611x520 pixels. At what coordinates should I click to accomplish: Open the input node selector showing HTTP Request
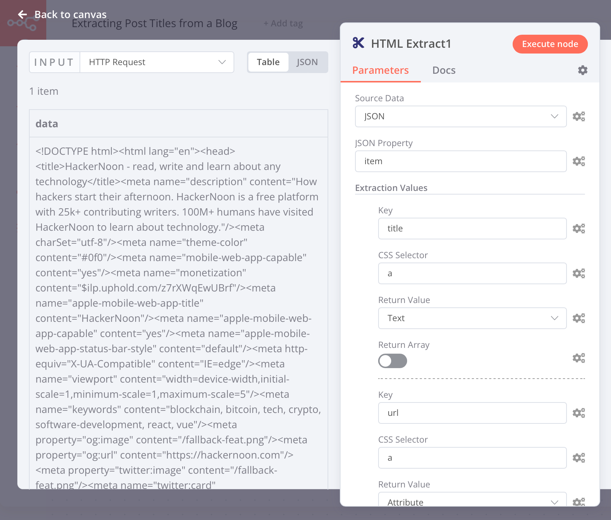(157, 62)
